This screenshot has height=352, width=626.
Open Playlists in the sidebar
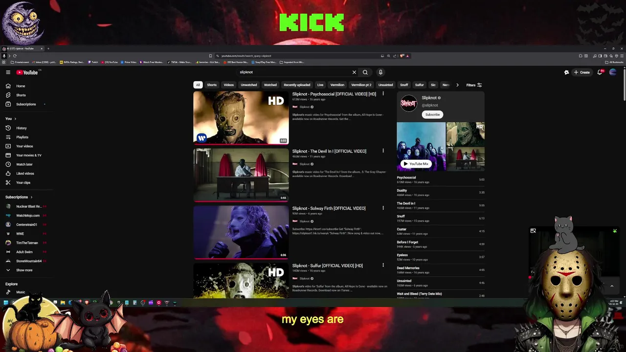(x=22, y=137)
